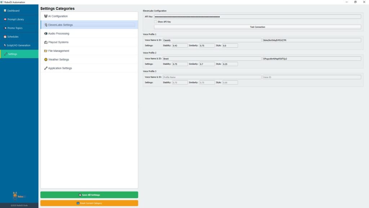Click the Audio Processing speaker icon
369x208 pixels.
point(46,34)
